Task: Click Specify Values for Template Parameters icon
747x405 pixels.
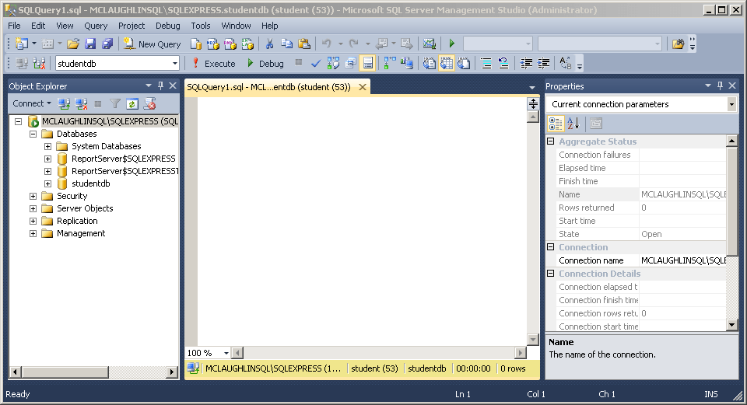Action: tap(566, 63)
